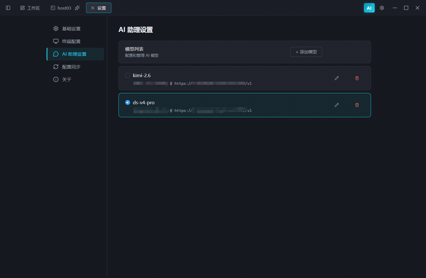Screen dimensions: 426x278
Task: Open 关于 in the settings sidebar
Action: point(75,79)
